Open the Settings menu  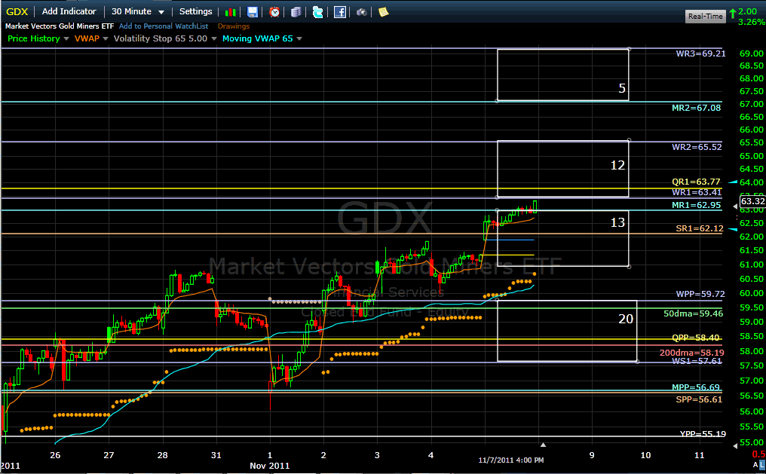[x=195, y=11]
